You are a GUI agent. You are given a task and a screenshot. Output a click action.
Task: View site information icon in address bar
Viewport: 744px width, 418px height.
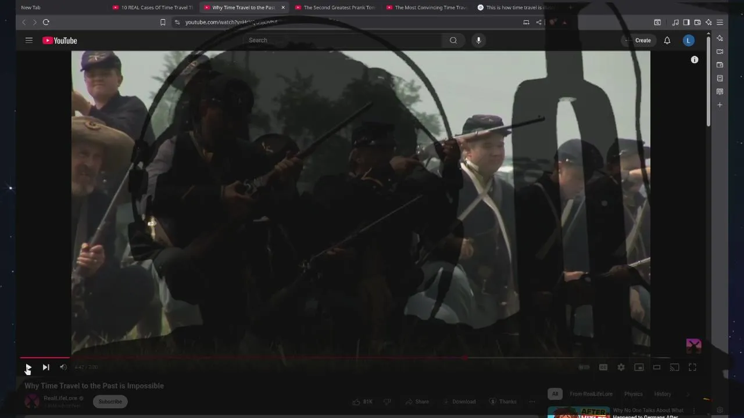click(x=177, y=22)
